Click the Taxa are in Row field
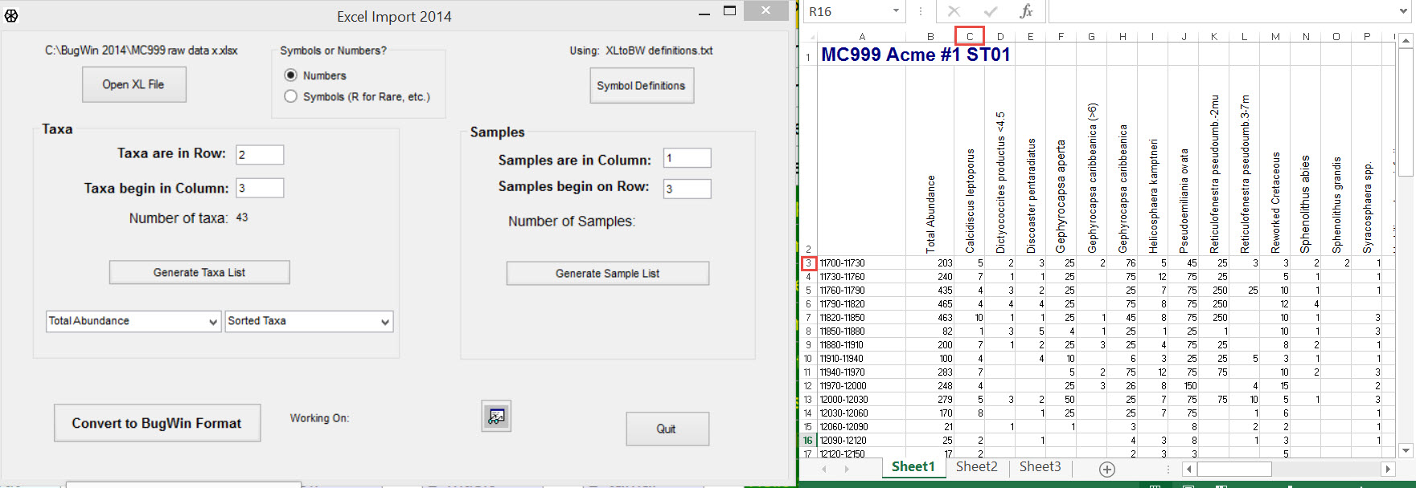 pyautogui.click(x=260, y=155)
